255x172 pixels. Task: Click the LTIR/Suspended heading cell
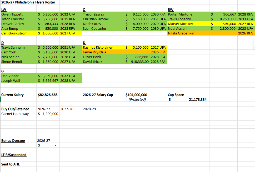click(18, 155)
